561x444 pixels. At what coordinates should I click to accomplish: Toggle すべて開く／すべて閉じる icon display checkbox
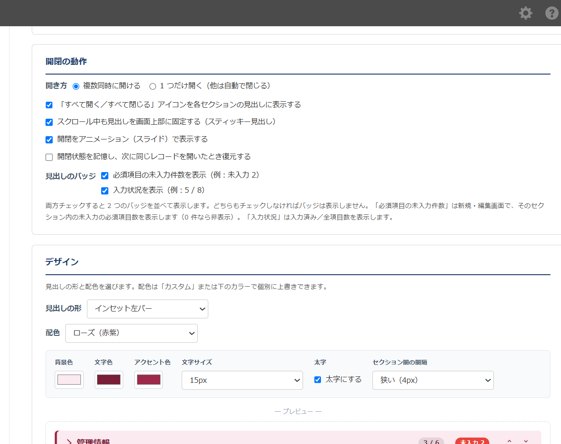pos(49,105)
